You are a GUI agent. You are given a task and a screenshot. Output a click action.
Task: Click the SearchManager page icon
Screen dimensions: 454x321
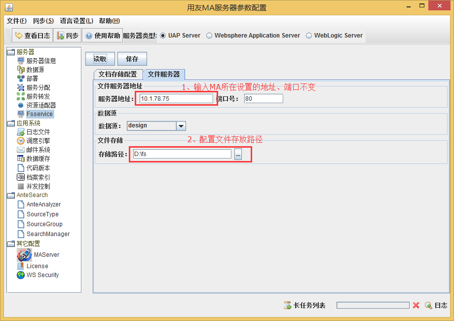(x=21, y=234)
